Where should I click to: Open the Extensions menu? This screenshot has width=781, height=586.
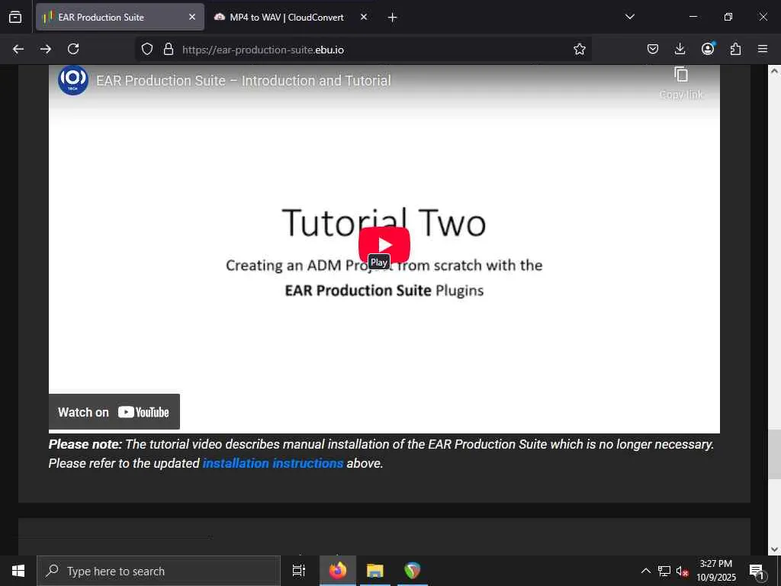tap(735, 49)
